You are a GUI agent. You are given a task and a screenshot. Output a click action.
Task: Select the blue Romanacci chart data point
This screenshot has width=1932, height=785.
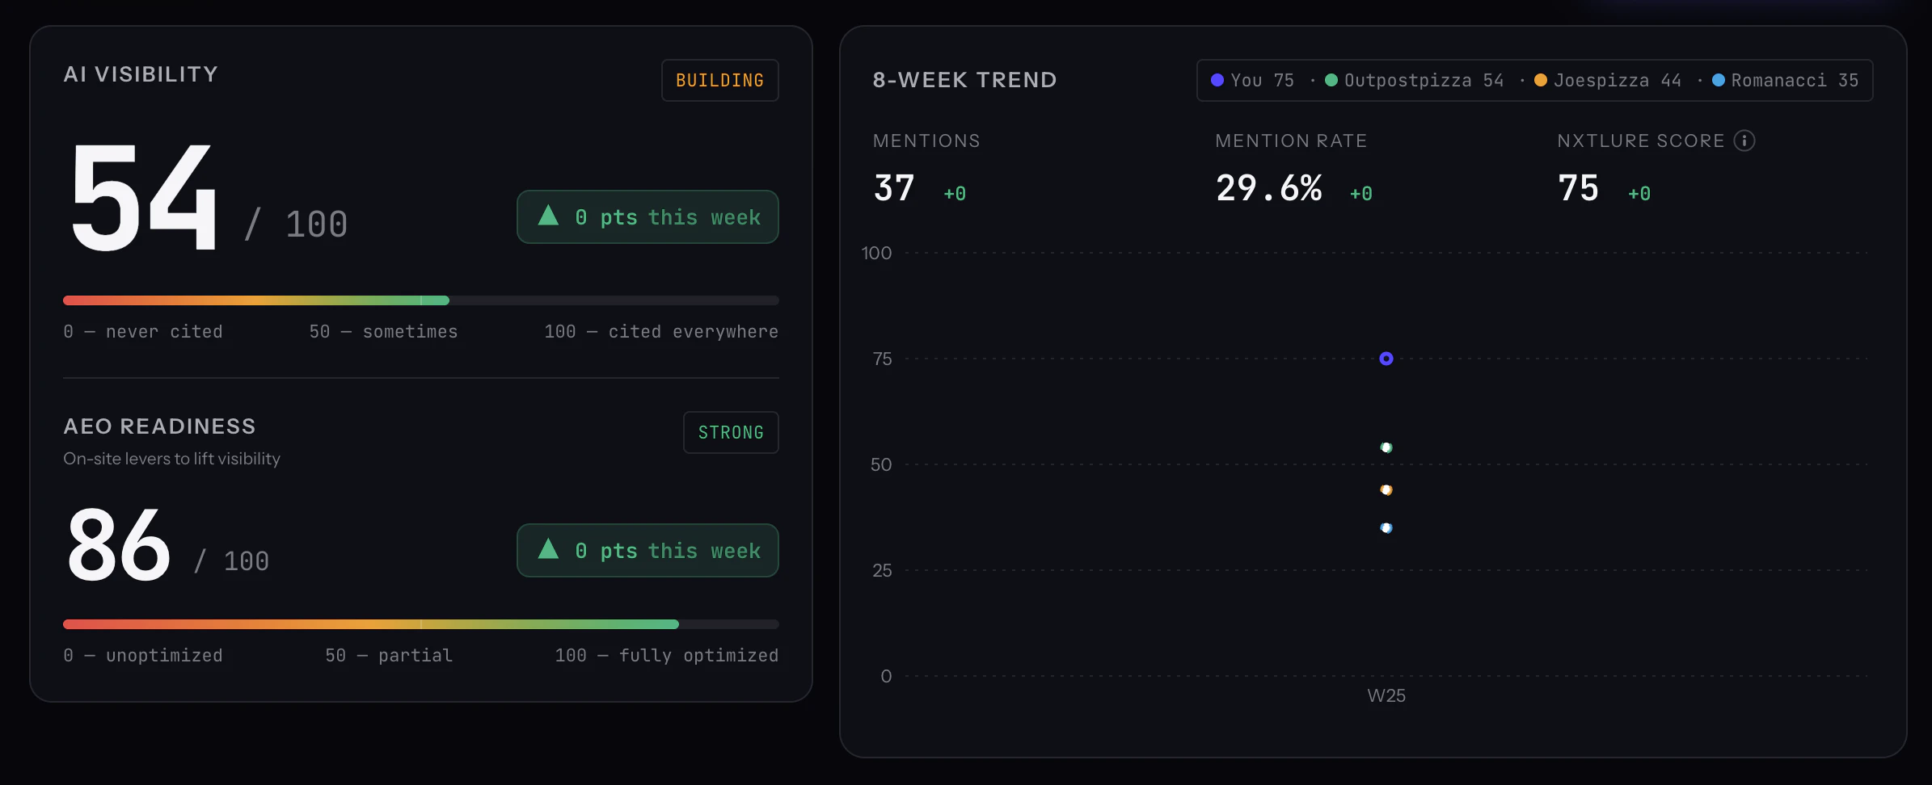click(1386, 528)
